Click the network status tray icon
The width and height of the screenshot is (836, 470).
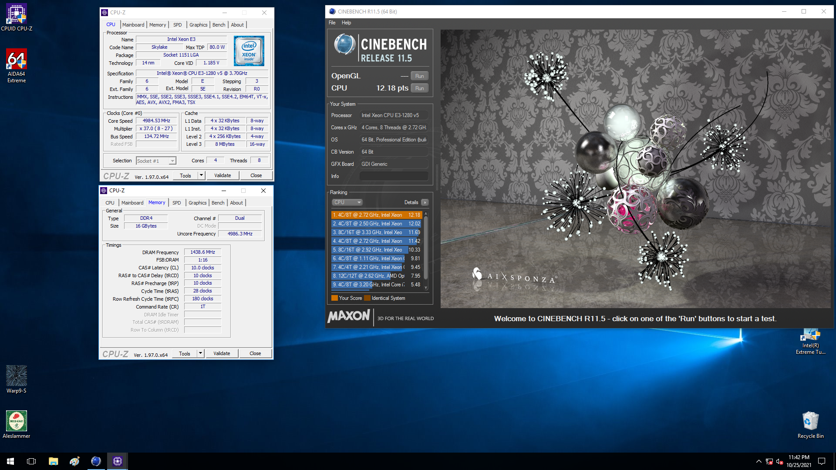click(x=769, y=461)
